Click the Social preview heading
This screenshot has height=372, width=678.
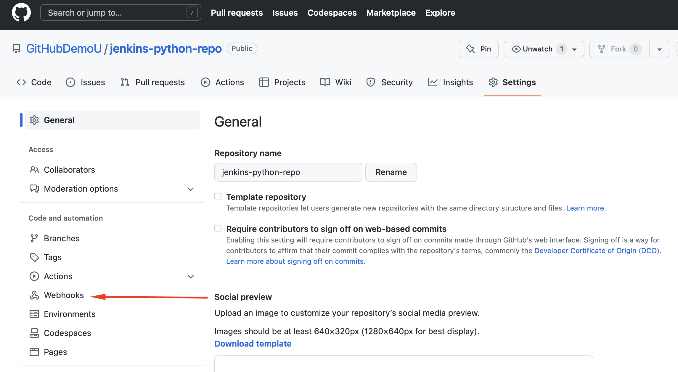pyautogui.click(x=243, y=297)
